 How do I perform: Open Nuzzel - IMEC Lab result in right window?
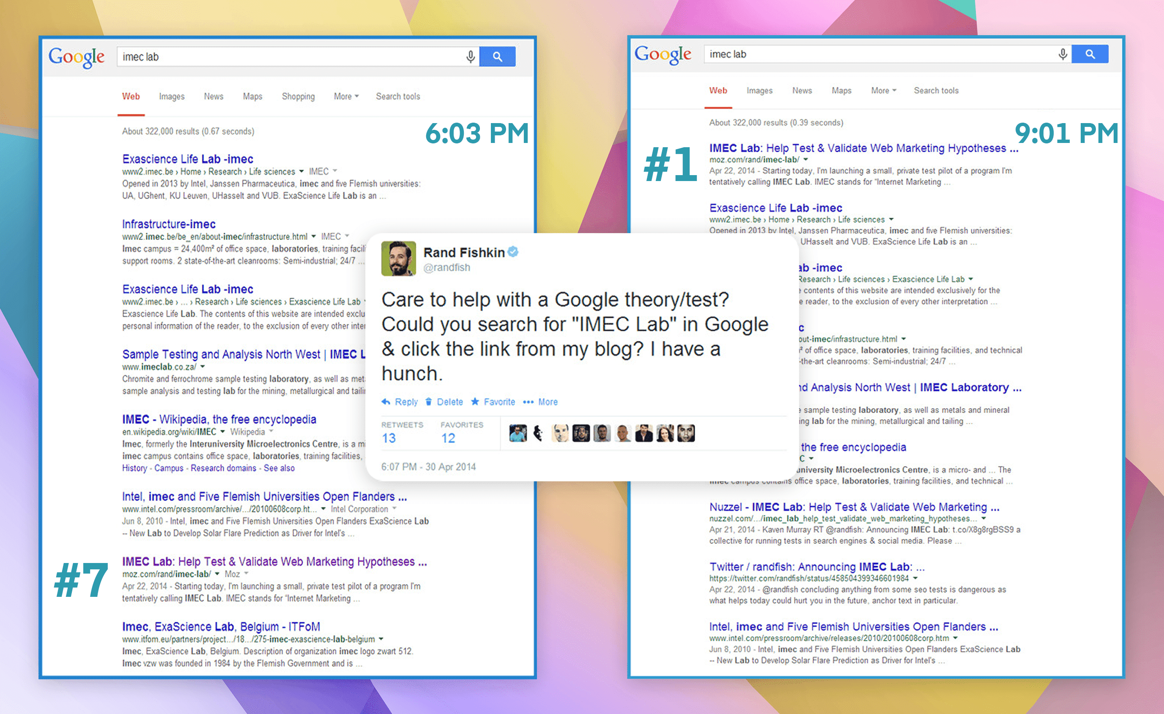[x=854, y=507]
